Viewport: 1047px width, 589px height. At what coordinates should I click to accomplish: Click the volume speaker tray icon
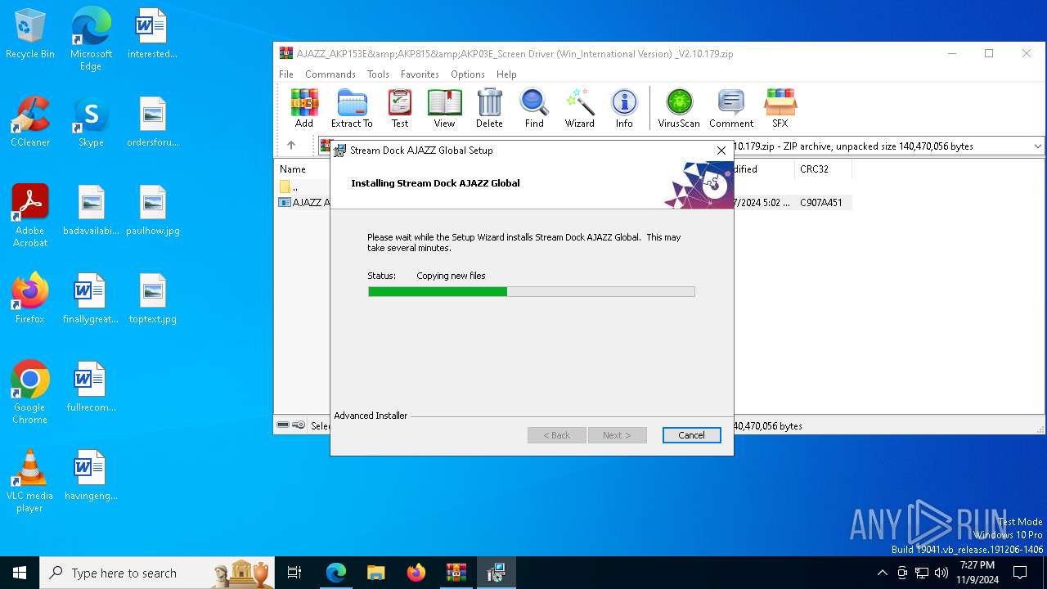941,573
